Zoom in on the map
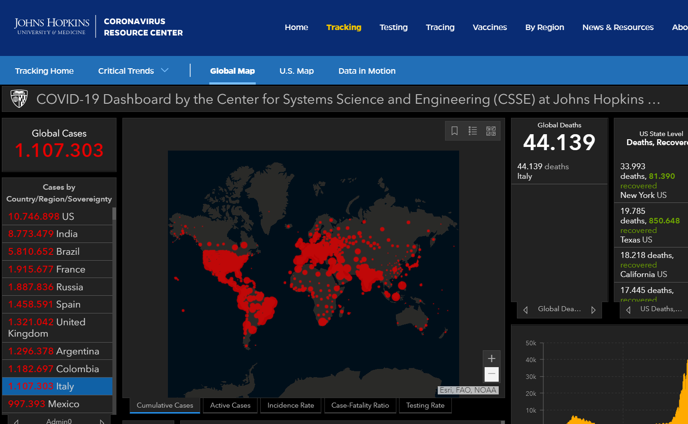 [491, 358]
